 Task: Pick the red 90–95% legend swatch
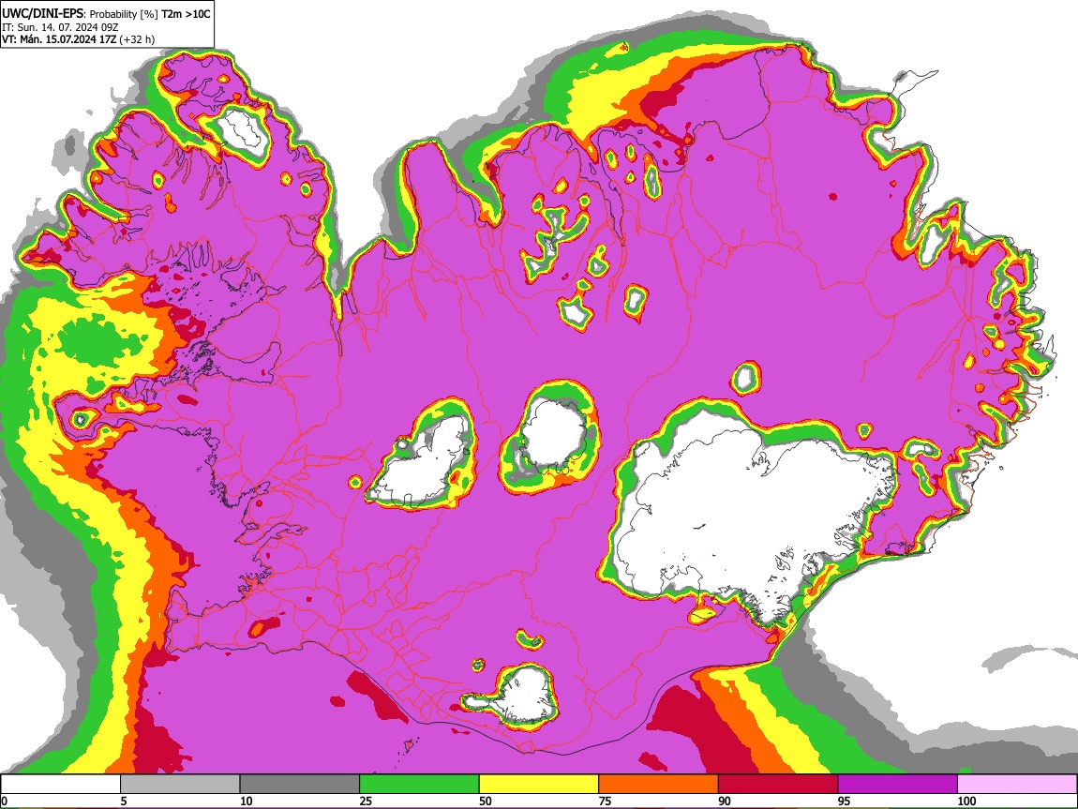coord(778,784)
